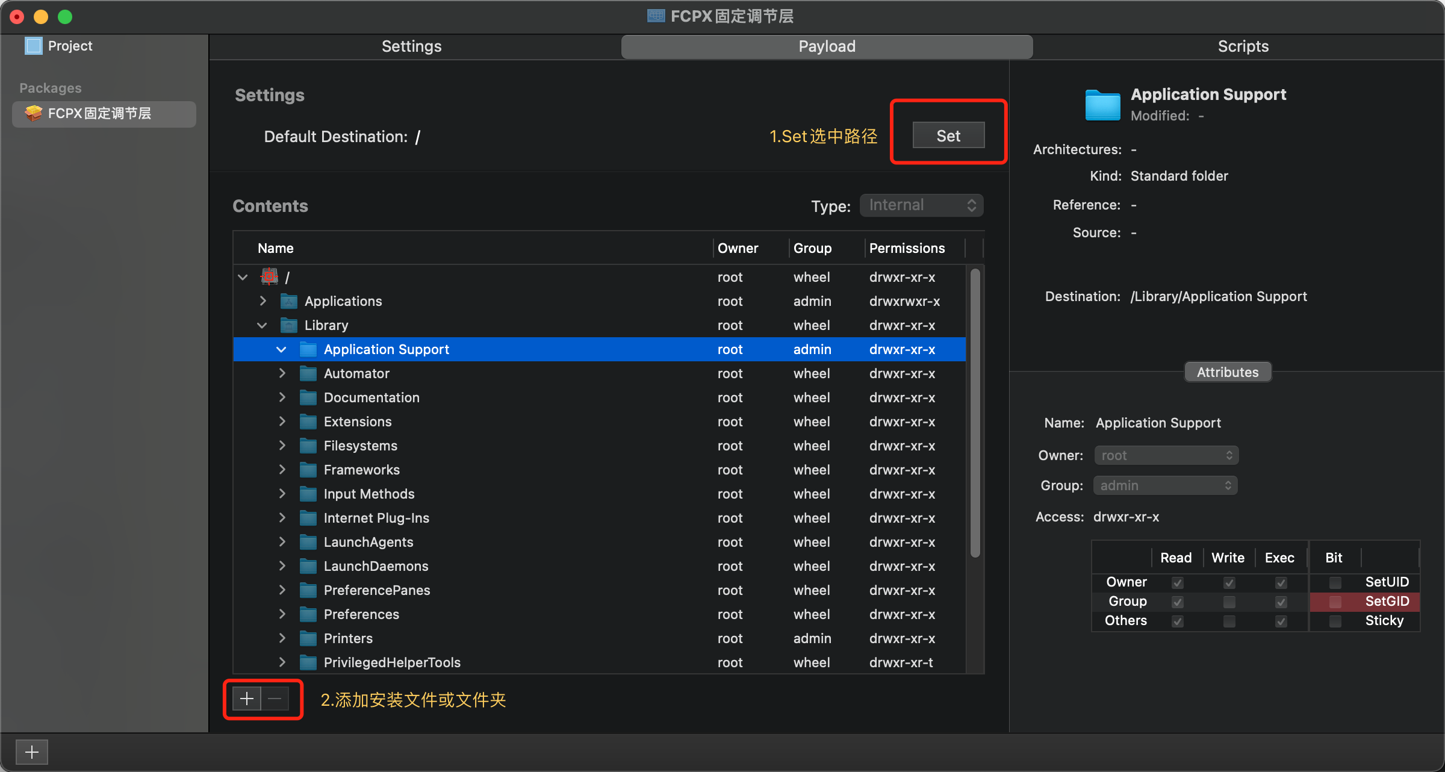This screenshot has width=1445, height=772.
Task: Open the Group admin dropdown
Action: [1166, 485]
